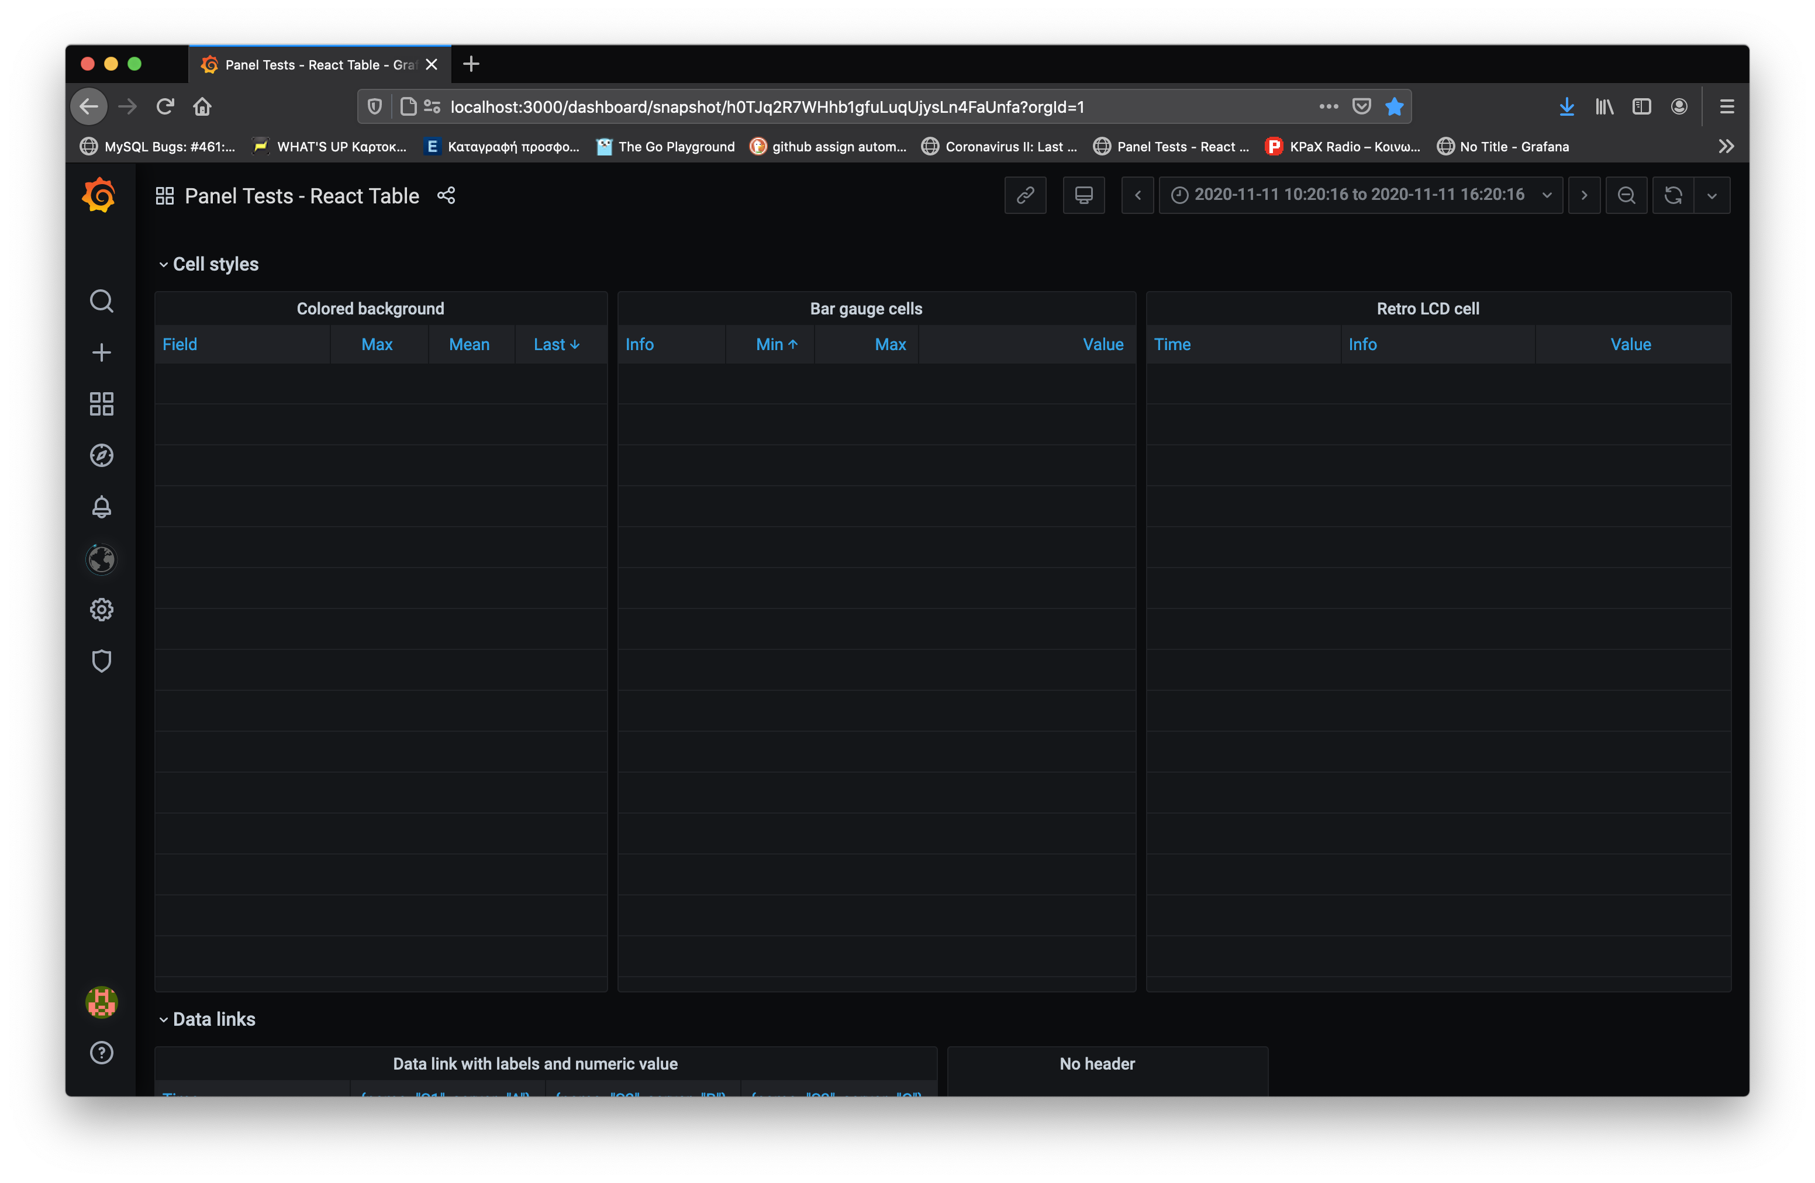Open the refresh interval dropdown
The width and height of the screenshot is (1815, 1183).
pyautogui.click(x=1712, y=195)
